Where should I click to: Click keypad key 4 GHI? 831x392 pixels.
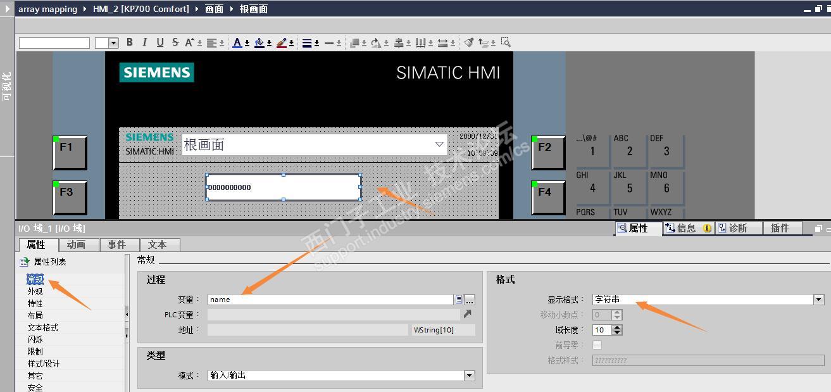pos(592,187)
